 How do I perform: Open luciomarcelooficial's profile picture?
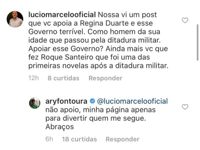tap(15, 19)
